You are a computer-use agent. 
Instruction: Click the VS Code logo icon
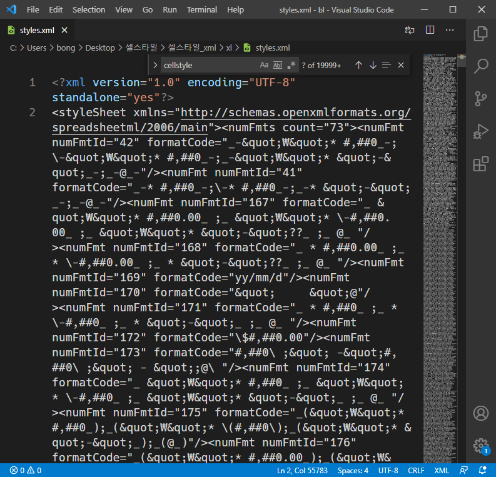pyautogui.click(x=11, y=9)
